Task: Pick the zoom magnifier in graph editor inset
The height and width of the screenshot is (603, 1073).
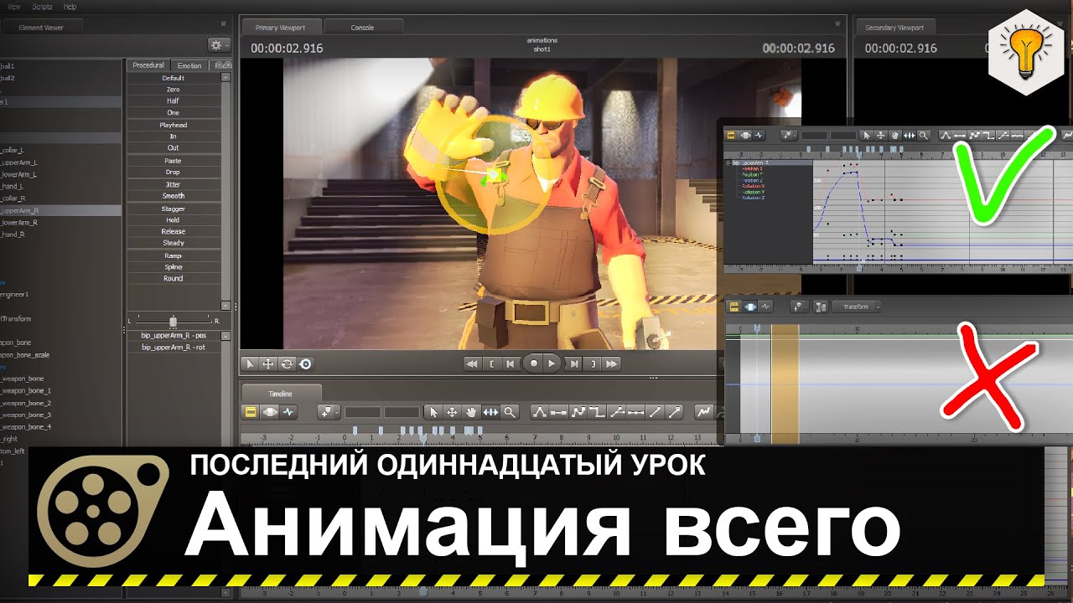Action: pyautogui.click(x=923, y=135)
